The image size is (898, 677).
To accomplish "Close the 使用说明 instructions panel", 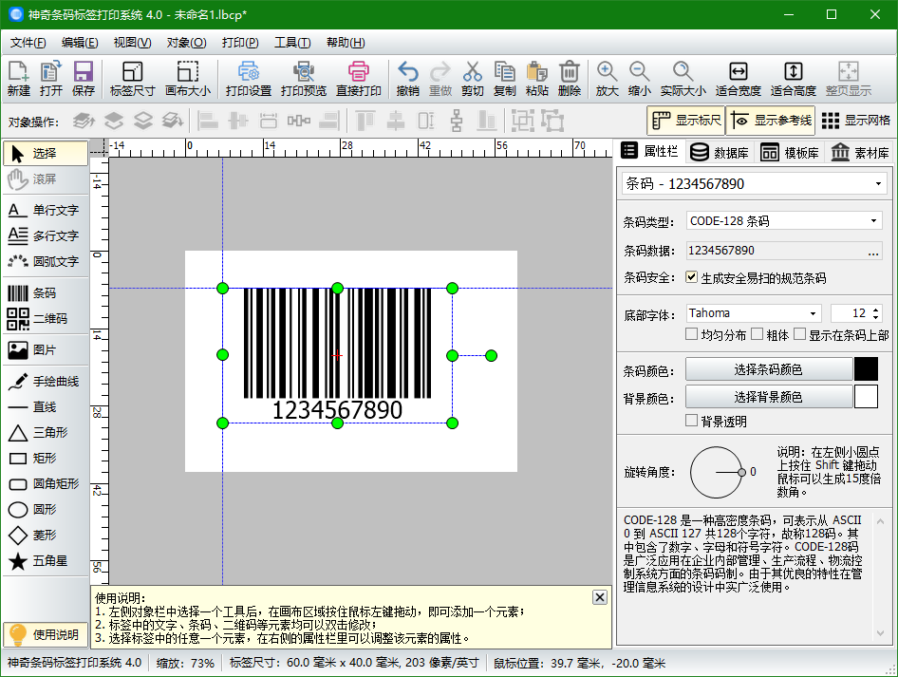I will (x=600, y=597).
